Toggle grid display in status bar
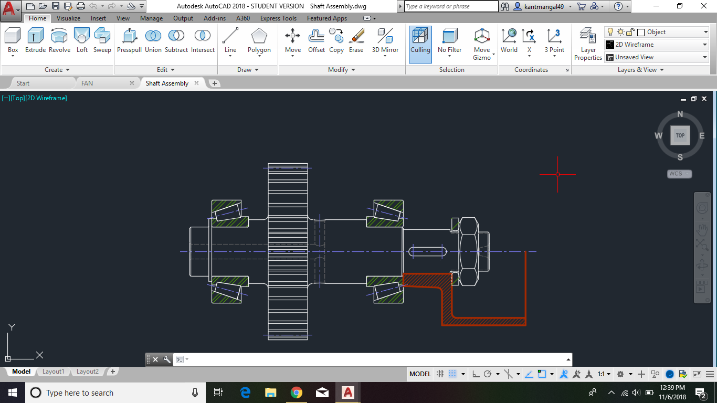The image size is (717, 403). click(441, 374)
